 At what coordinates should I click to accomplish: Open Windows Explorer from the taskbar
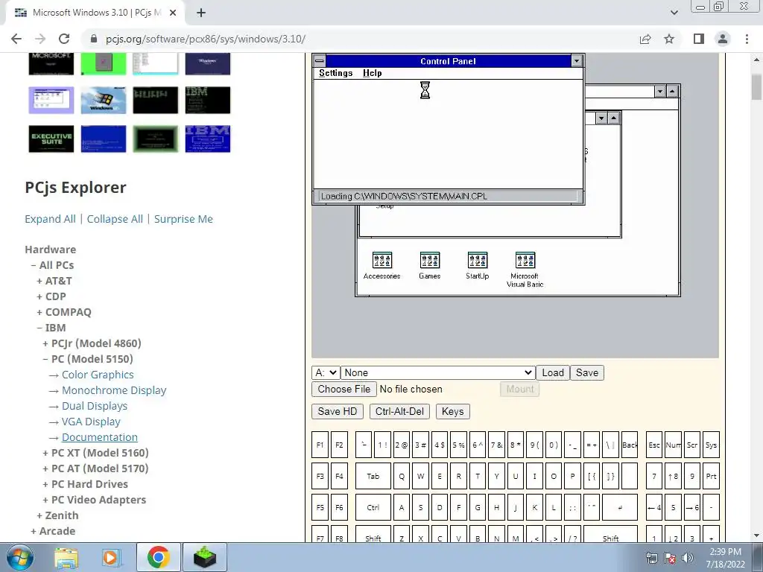[x=66, y=557]
